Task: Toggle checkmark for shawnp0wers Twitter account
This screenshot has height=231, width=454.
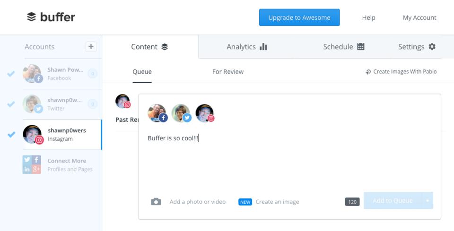Action: pyautogui.click(x=11, y=104)
